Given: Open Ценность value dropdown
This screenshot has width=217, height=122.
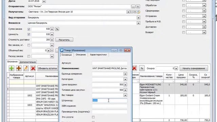Looking at the screenshot, I should coord(52,35).
